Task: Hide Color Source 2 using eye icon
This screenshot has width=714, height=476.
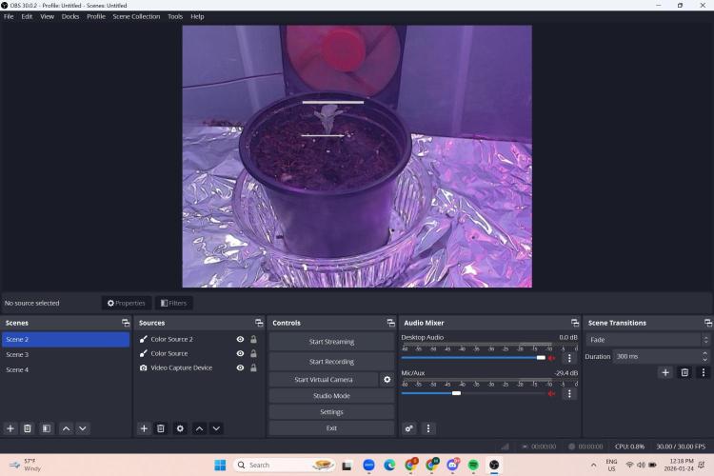Action: [240, 339]
